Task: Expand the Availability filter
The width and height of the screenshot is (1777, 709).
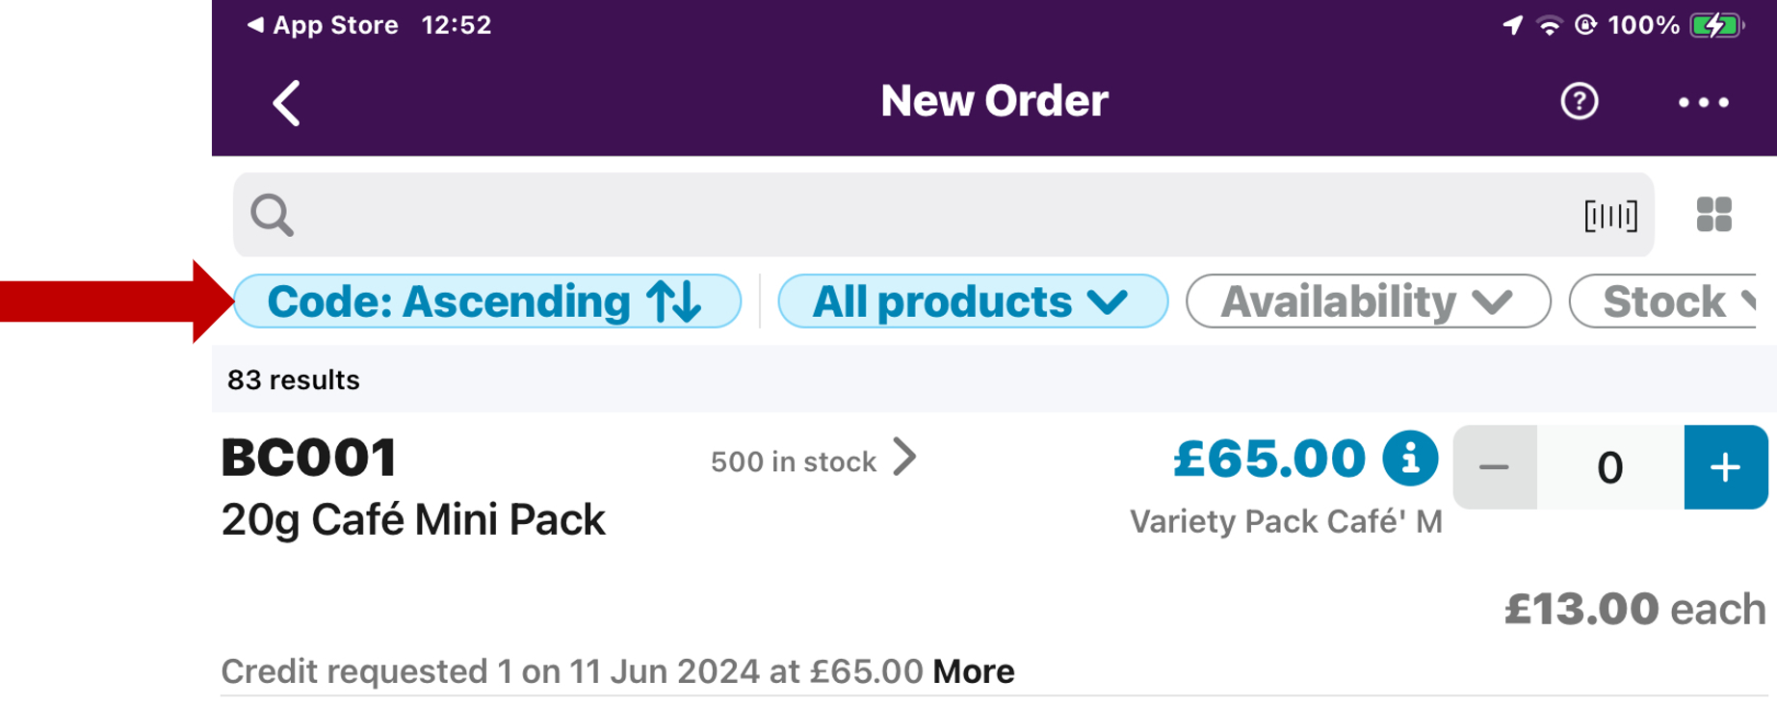Action: [x=1368, y=302]
